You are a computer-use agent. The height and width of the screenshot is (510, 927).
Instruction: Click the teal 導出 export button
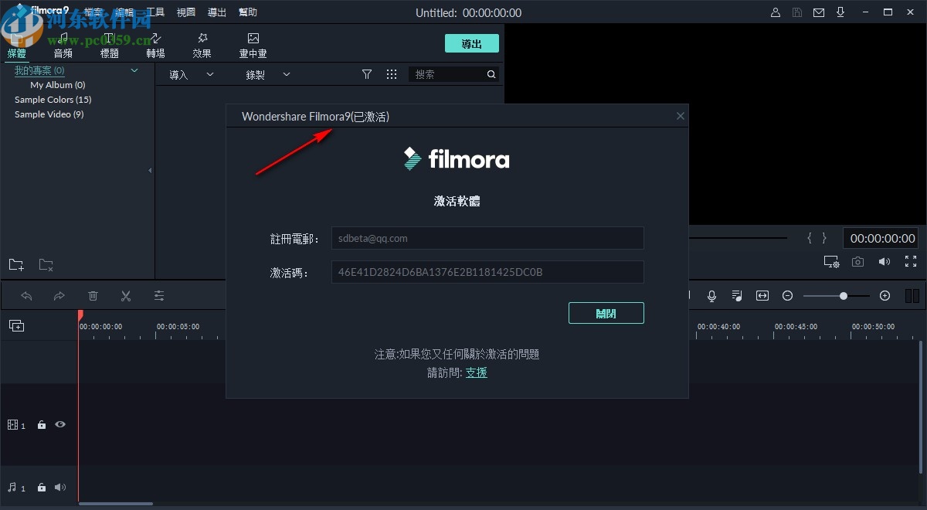(x=472, y=44)
